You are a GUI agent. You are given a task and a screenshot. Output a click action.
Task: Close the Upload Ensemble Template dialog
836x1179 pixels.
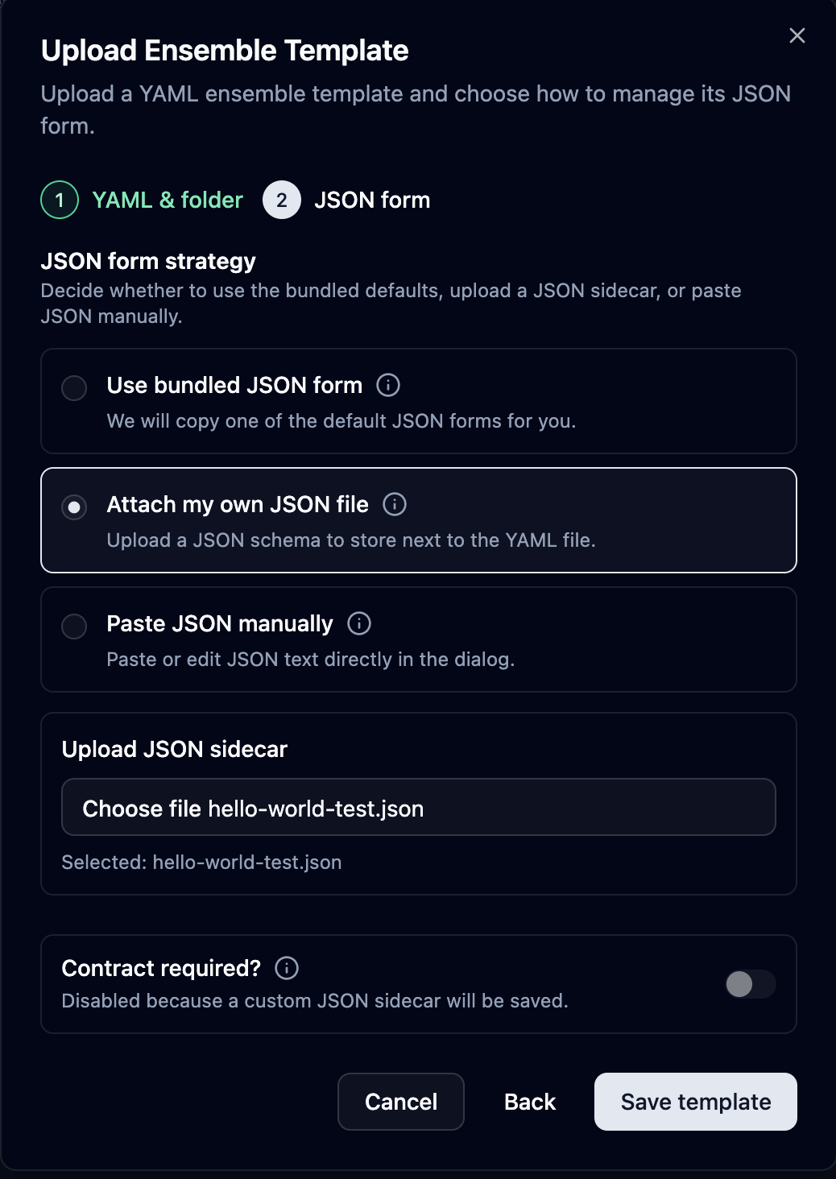tap(797, 35)
